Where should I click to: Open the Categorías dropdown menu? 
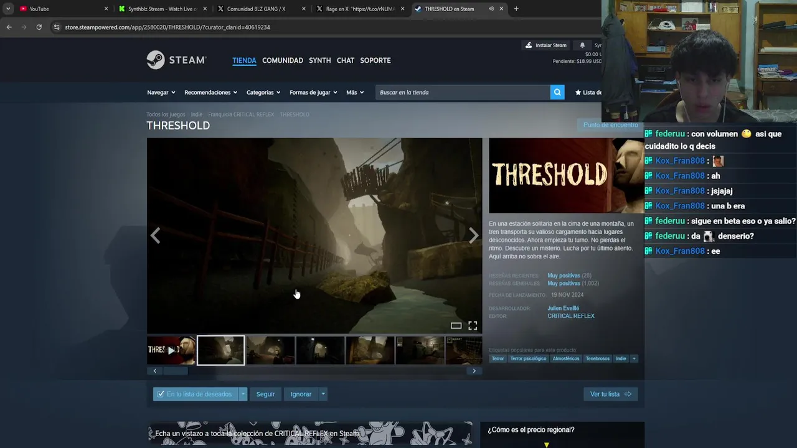click(263, 92)
